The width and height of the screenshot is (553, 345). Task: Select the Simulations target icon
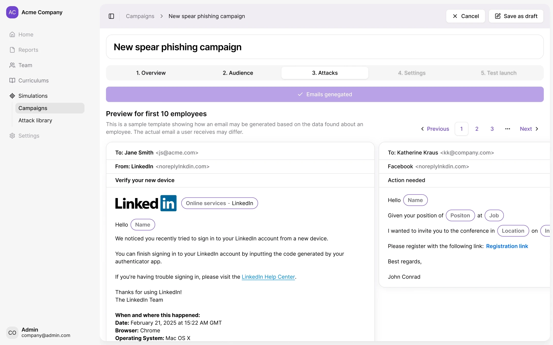point(12,96)
